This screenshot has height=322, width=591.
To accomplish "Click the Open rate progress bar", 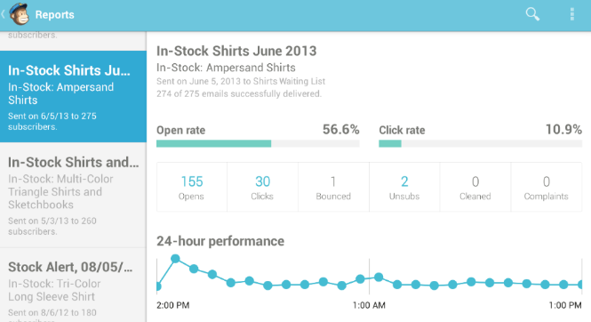I will coord(258,144).
